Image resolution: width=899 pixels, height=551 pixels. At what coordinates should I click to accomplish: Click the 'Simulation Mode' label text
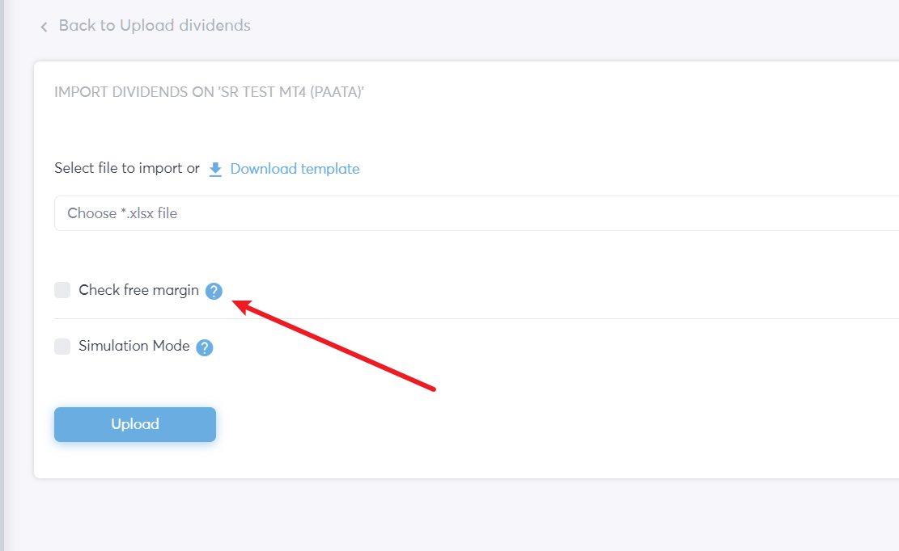pos(134,346)
